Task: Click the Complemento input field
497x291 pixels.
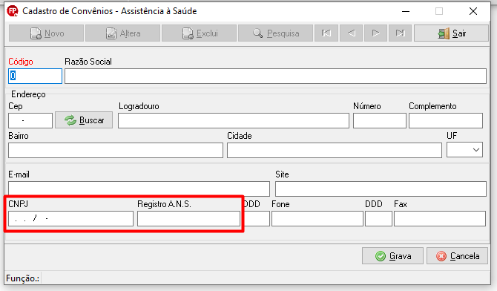Action: tap(446, 120)
